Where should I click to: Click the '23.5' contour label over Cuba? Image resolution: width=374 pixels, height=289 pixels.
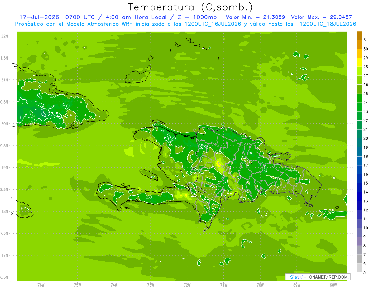pos(53,114)
